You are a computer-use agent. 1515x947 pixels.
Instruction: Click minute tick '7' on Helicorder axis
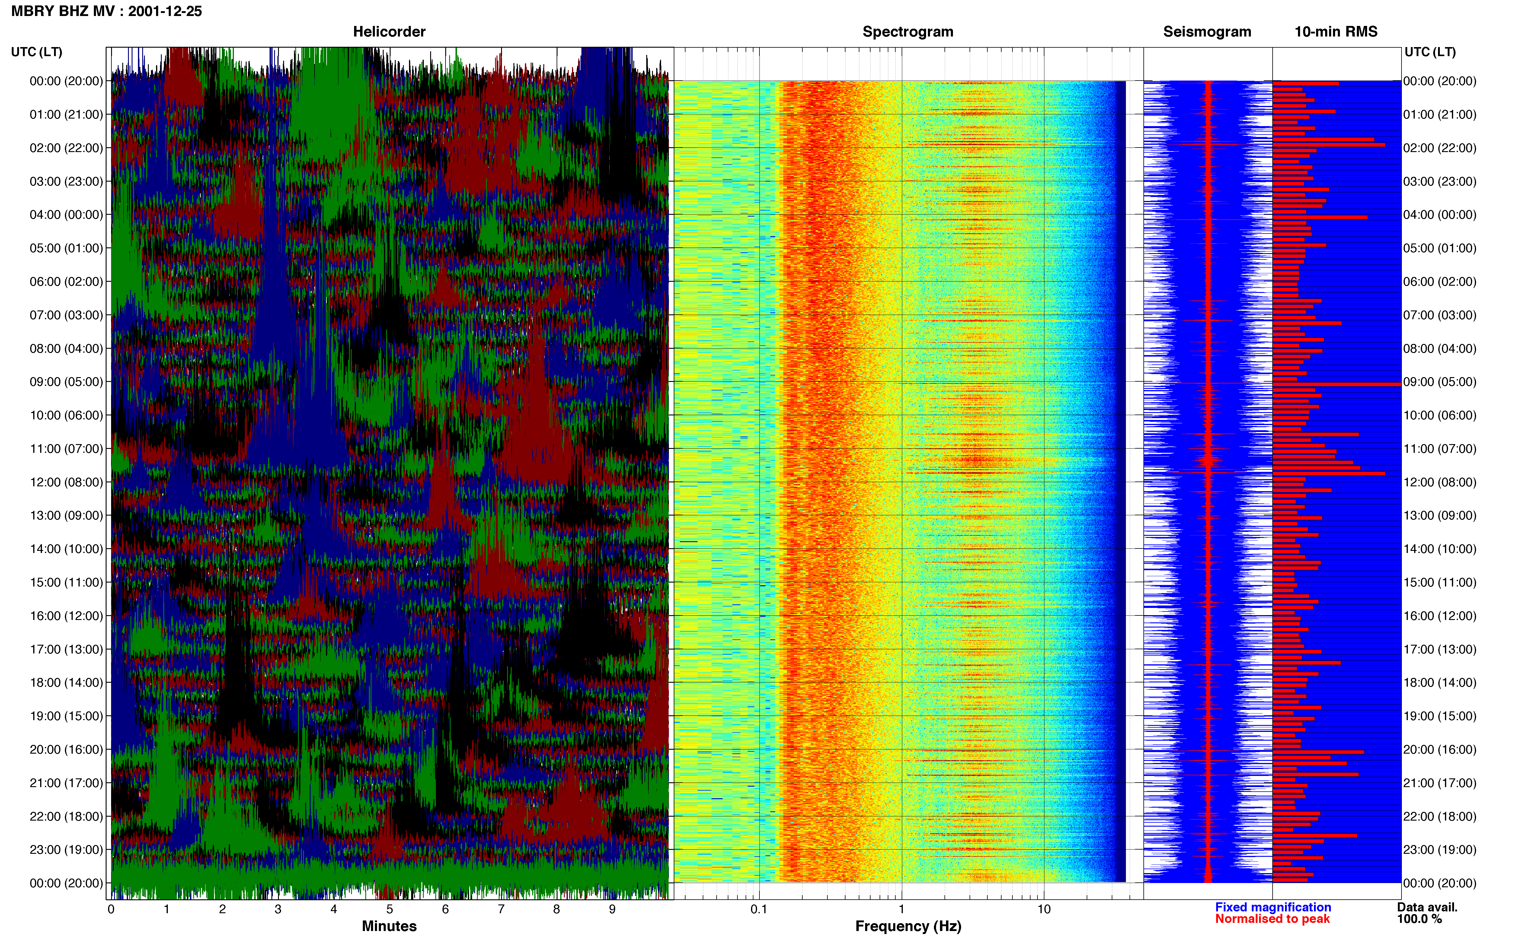(501, 909)
